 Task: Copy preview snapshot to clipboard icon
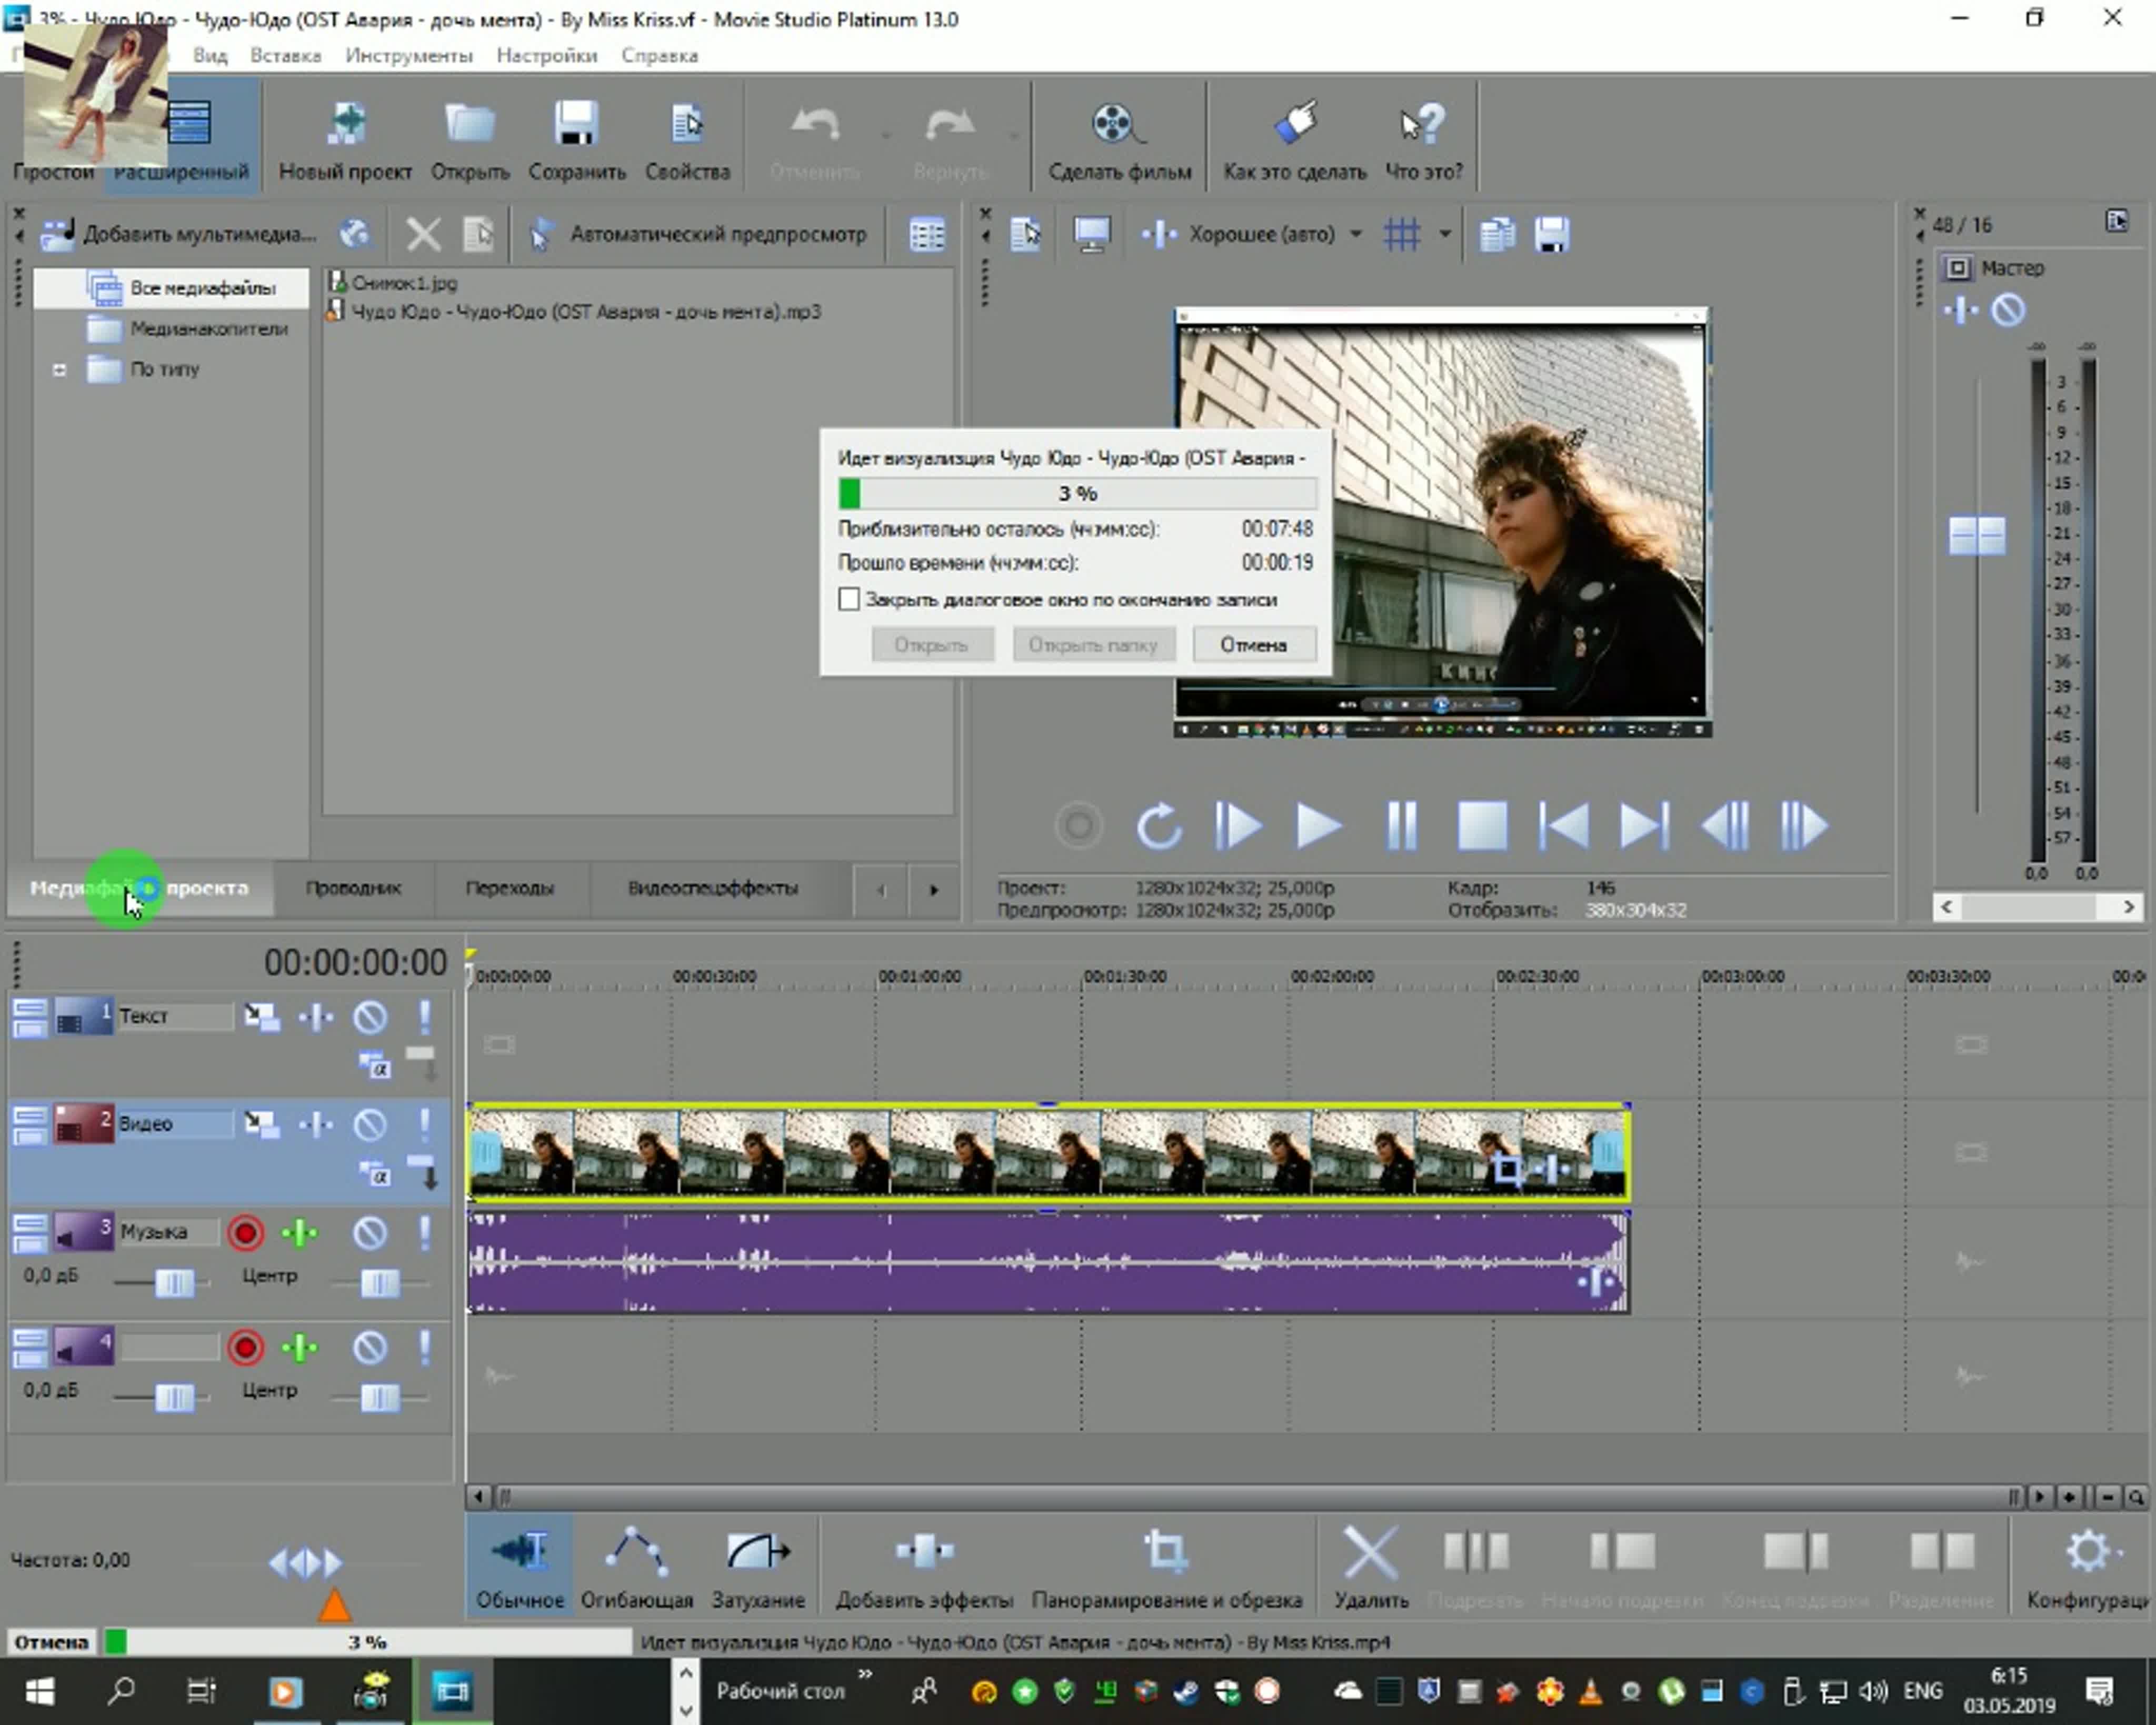click(x=1497, y=235)
